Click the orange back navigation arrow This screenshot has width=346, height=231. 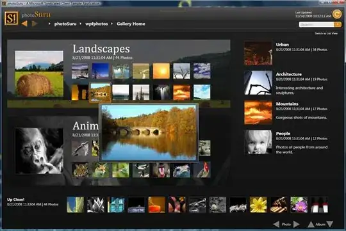pyautogui.click(x=25, y=24)
